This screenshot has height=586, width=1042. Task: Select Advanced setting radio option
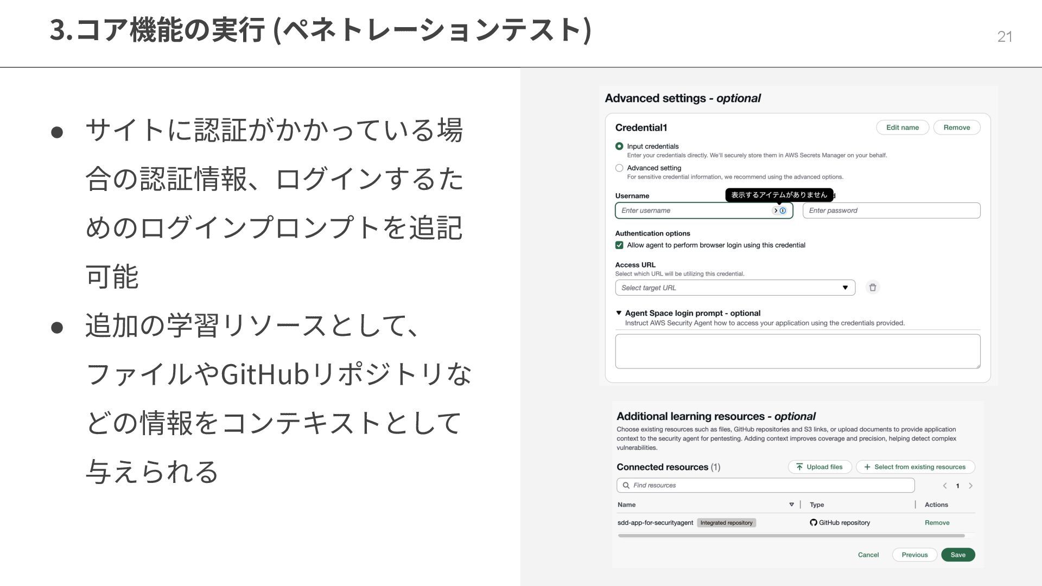(x=619, y=168)
